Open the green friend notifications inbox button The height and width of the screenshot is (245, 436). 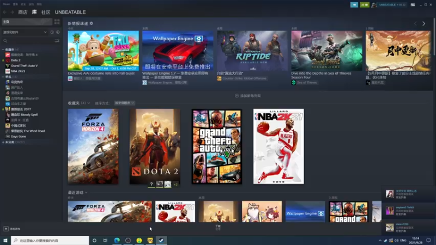365,5
